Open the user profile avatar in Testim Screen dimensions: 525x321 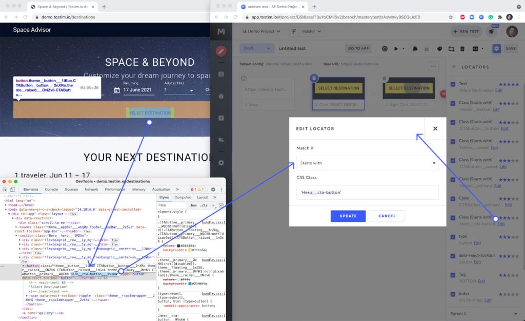click(x=512, y=31)
